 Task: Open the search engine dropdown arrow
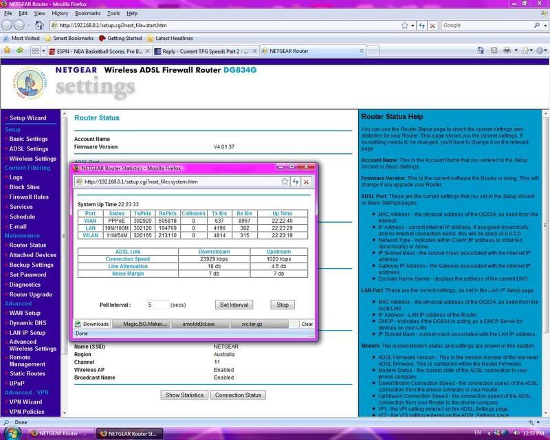tap(545, 25)
